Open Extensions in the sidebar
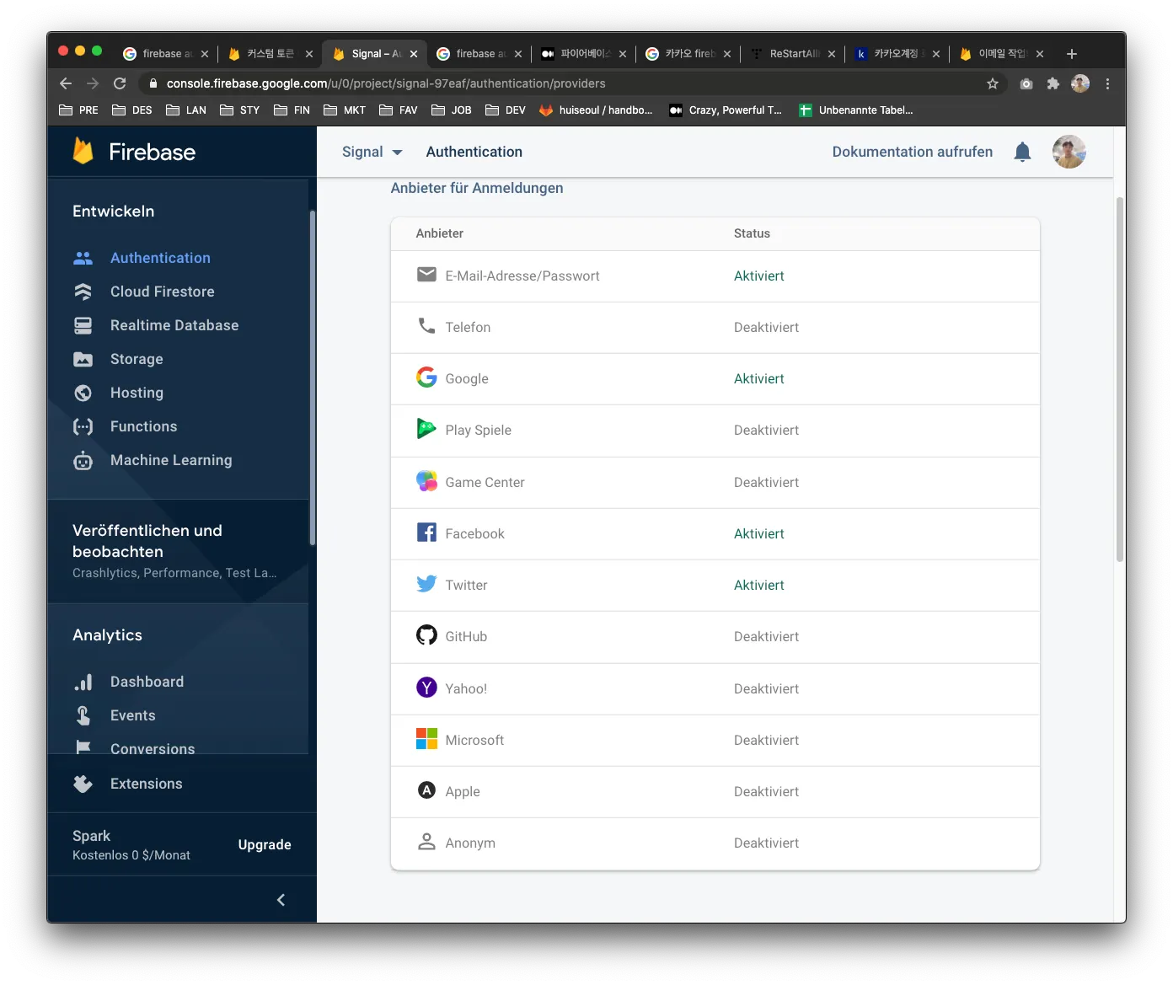 pyautogui.click(x=146, y=784)
